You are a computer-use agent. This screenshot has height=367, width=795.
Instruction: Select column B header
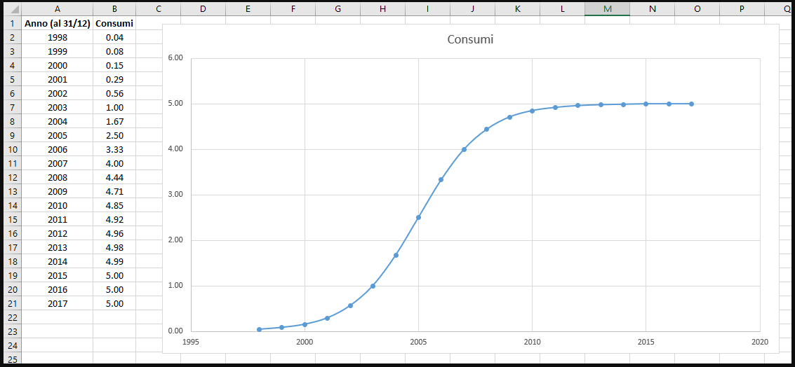pyautogui.click(x=114, y=9)
